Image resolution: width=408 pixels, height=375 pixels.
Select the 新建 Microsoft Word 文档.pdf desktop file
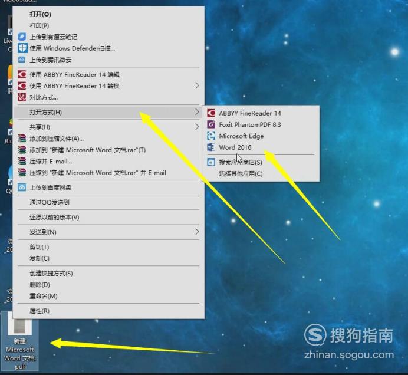click(x=20, y=341)
